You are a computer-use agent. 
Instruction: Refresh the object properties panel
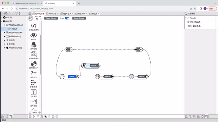(186, 14)
